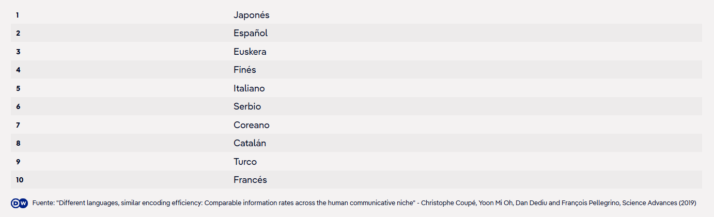Viewport: 714px width, 217px height.
Task: Click rank number 10 cell
Action: click(20, 180)
